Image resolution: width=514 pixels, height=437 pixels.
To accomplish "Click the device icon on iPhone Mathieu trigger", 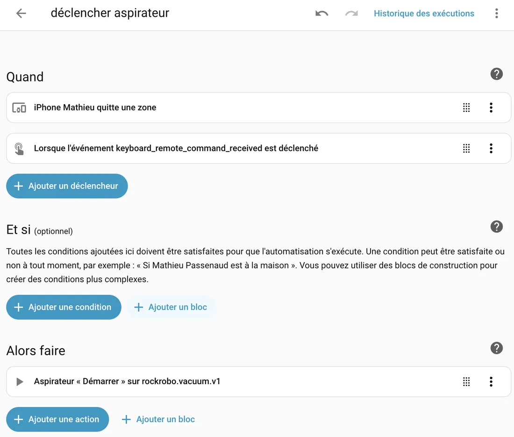I will pos(19,107).
